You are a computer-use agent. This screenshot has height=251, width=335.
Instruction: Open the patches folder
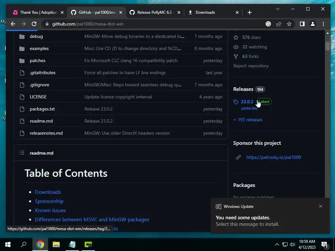click(x=37, y=60)
